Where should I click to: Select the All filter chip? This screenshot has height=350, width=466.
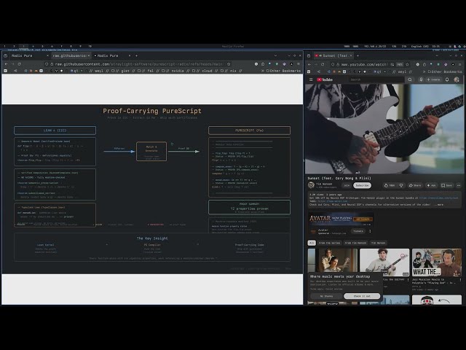click(312, 243)
